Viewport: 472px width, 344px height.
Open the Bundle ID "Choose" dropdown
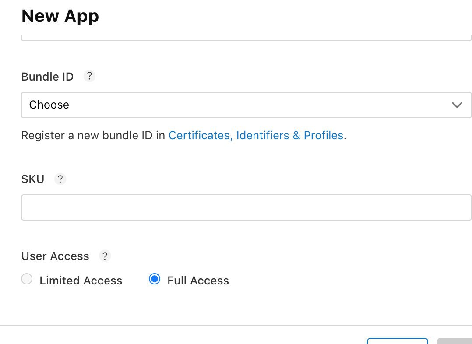246,105
